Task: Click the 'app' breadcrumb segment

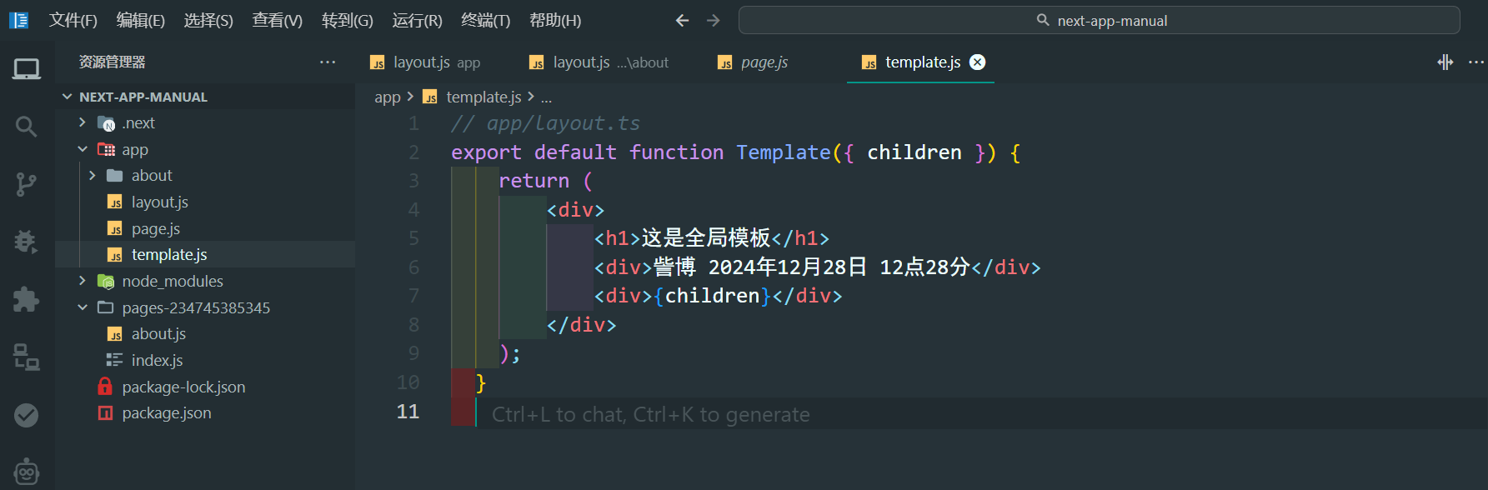Action: (x=388, y=97)
